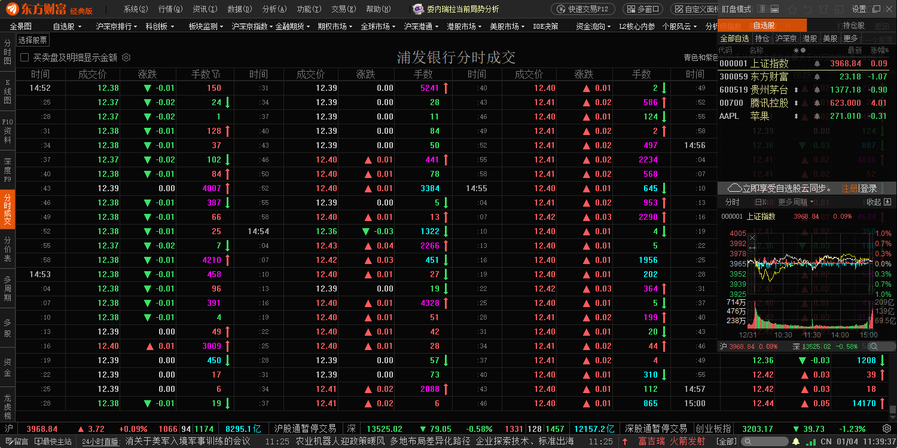
Task: Sort by 涨幅% column header in watchlist
Action: 879,51
